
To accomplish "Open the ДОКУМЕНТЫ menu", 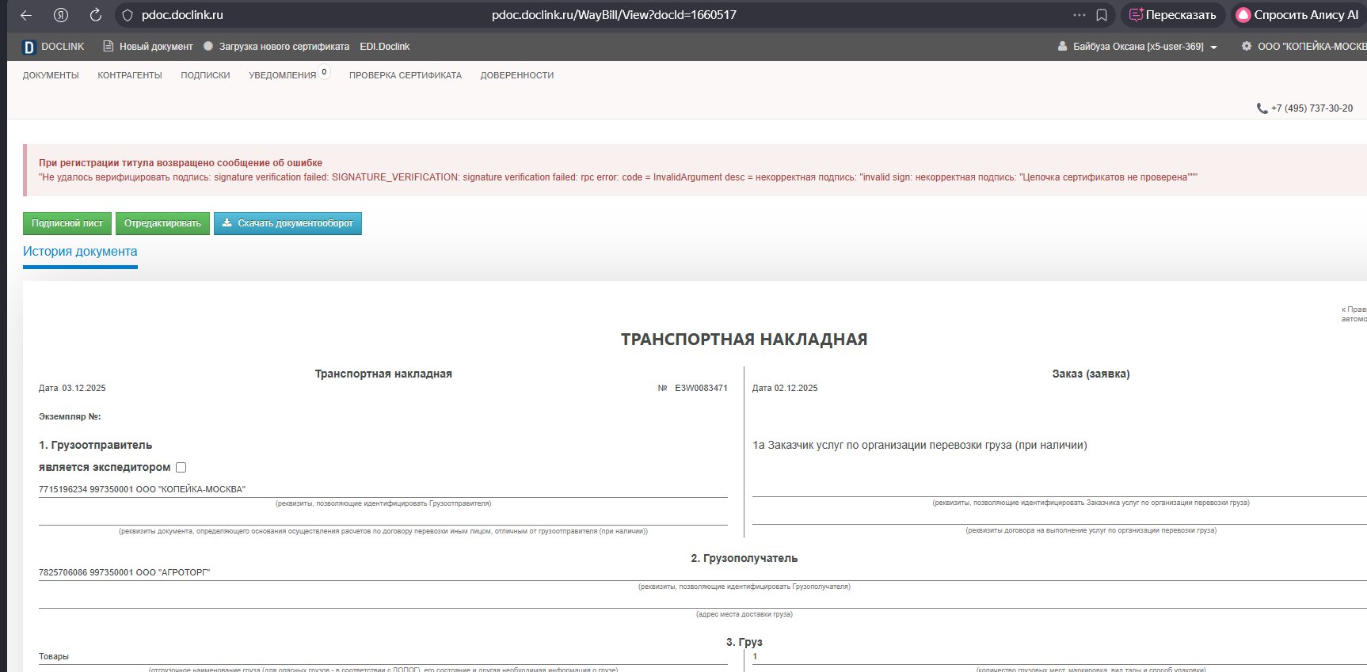I will tap(51, 75).
